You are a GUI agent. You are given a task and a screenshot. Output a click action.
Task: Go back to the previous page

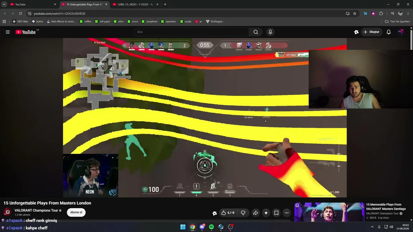5,14
